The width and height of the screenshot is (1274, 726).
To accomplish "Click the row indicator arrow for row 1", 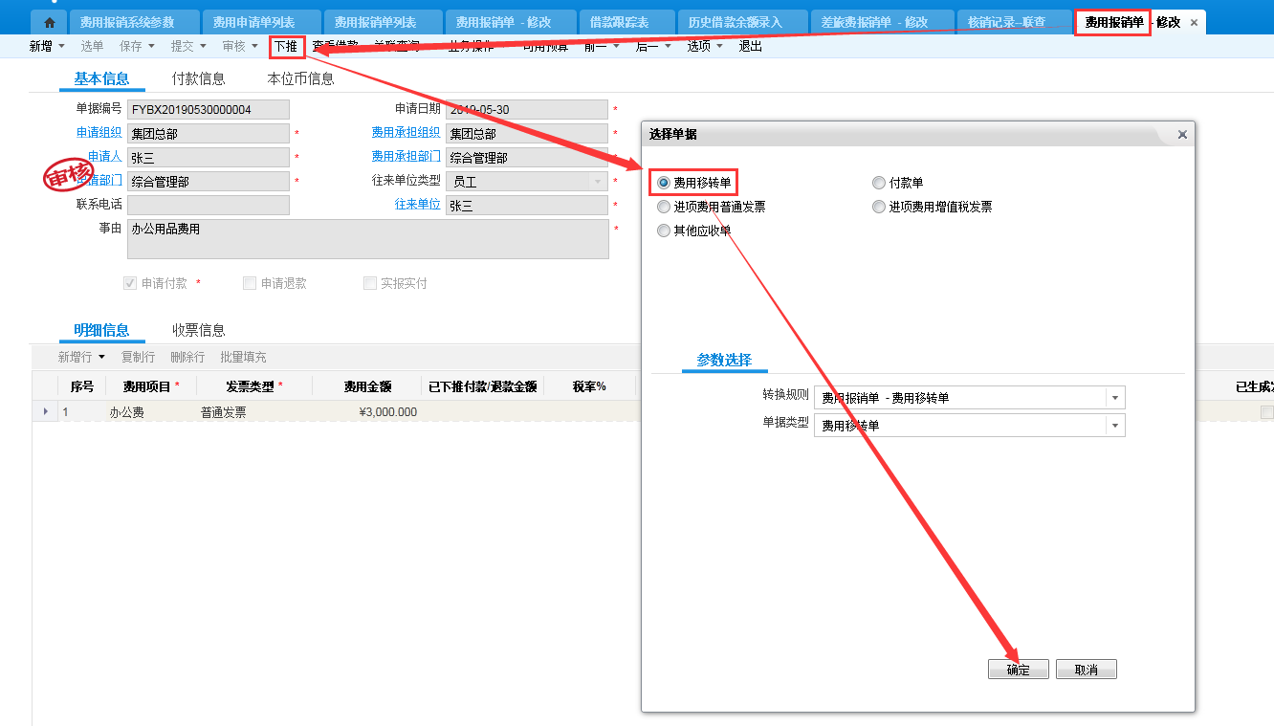I will [45, 412].
